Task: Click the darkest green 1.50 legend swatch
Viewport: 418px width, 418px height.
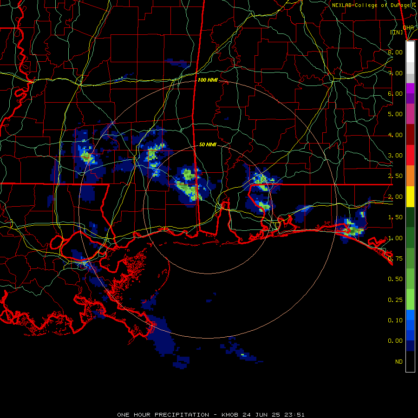Action: [410, 217]
